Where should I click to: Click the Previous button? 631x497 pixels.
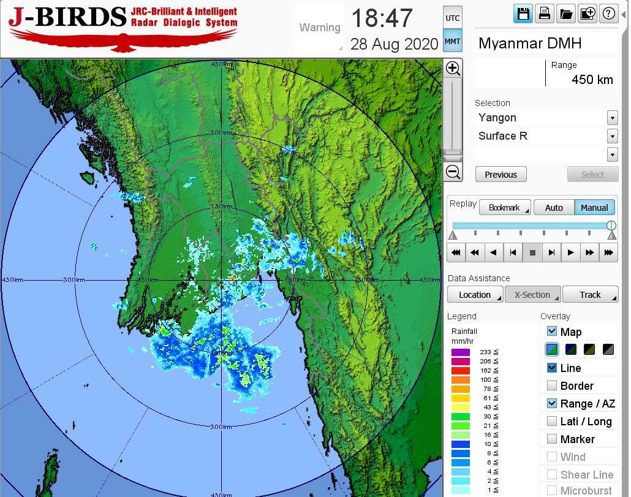pos(501,175)
